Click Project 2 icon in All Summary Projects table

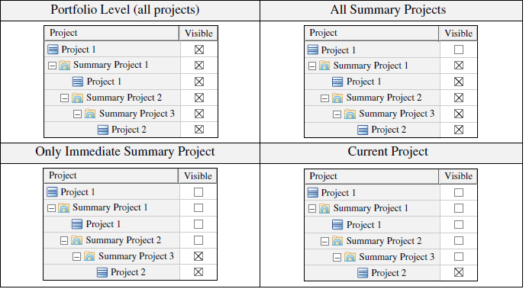click(363, 130)
